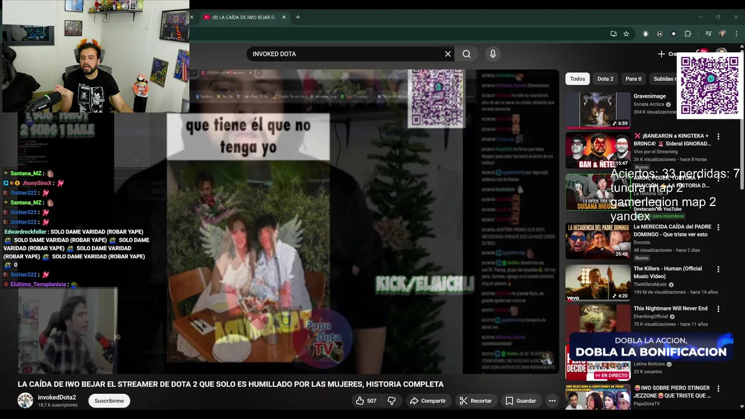Viewport: 745px width, 419px height.
Task: Click the magnifier search button
Action: 467,54
